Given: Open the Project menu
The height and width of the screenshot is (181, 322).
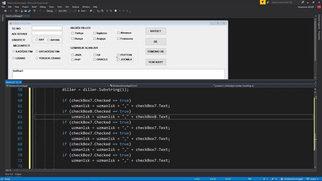Looking at the screenshot, I should click(x=26, y=7).
